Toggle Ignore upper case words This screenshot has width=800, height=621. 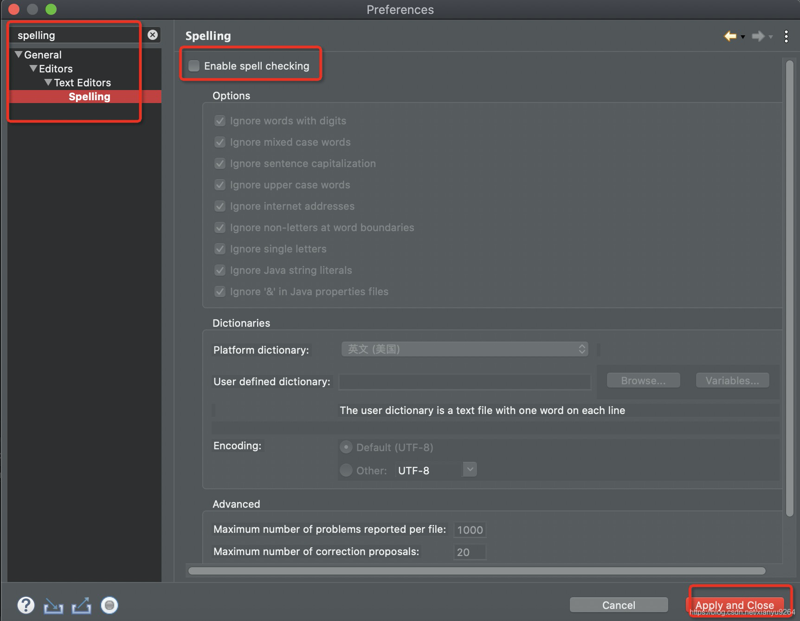[220, 185]
